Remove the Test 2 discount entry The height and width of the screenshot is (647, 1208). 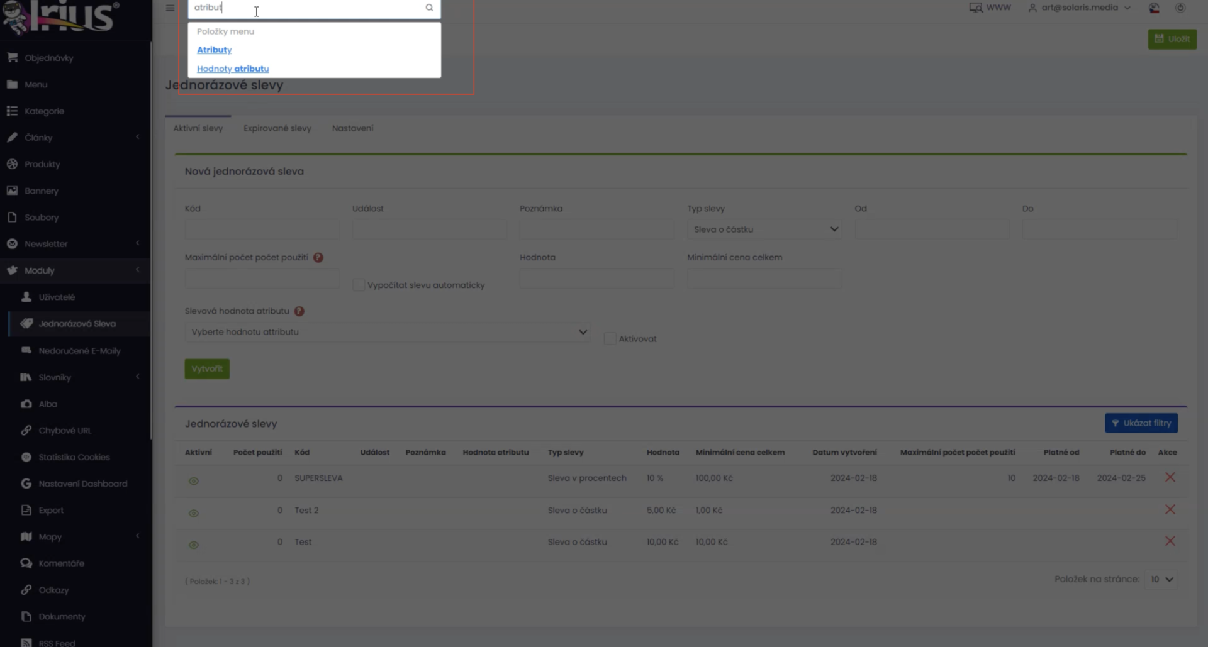tap(1170, 509)
